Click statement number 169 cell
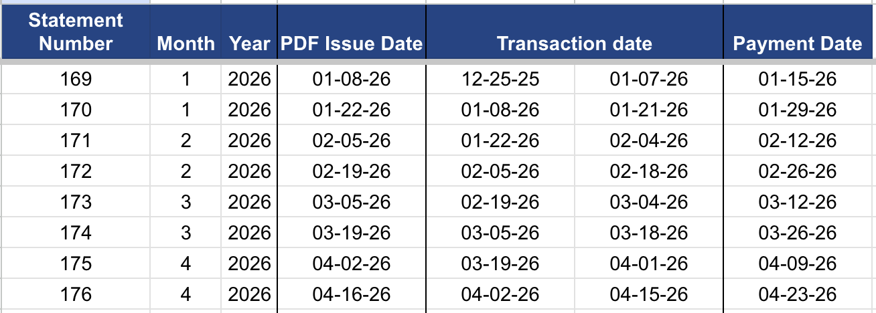Screen dimensions: 876x313 pos(76,79)
